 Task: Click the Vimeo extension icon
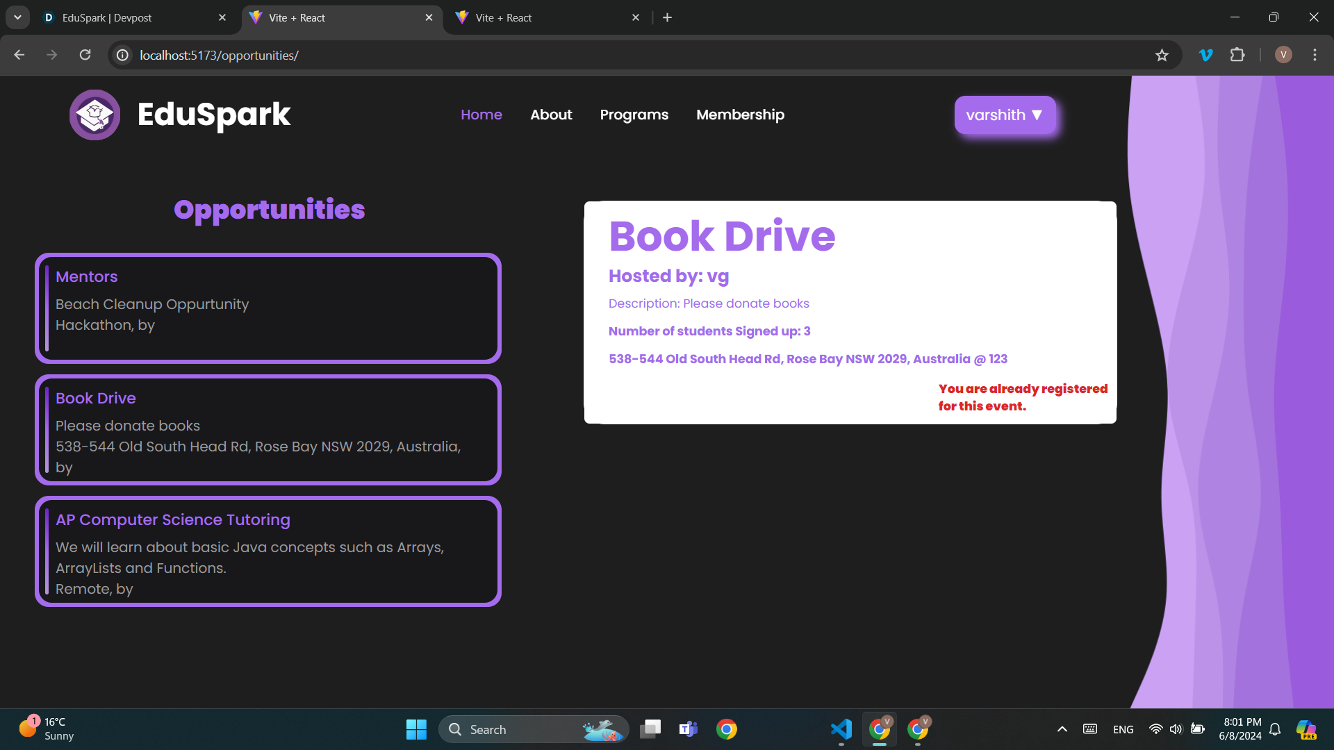pyautogui.click(x=1206, y=55)
